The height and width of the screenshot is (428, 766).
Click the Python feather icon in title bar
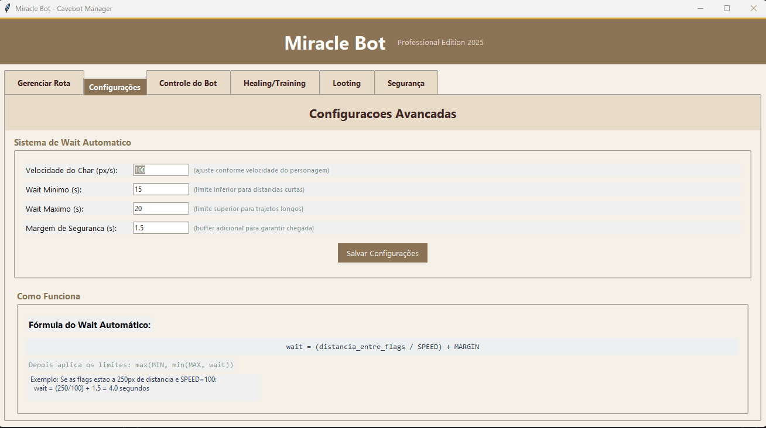coord(7,8)
